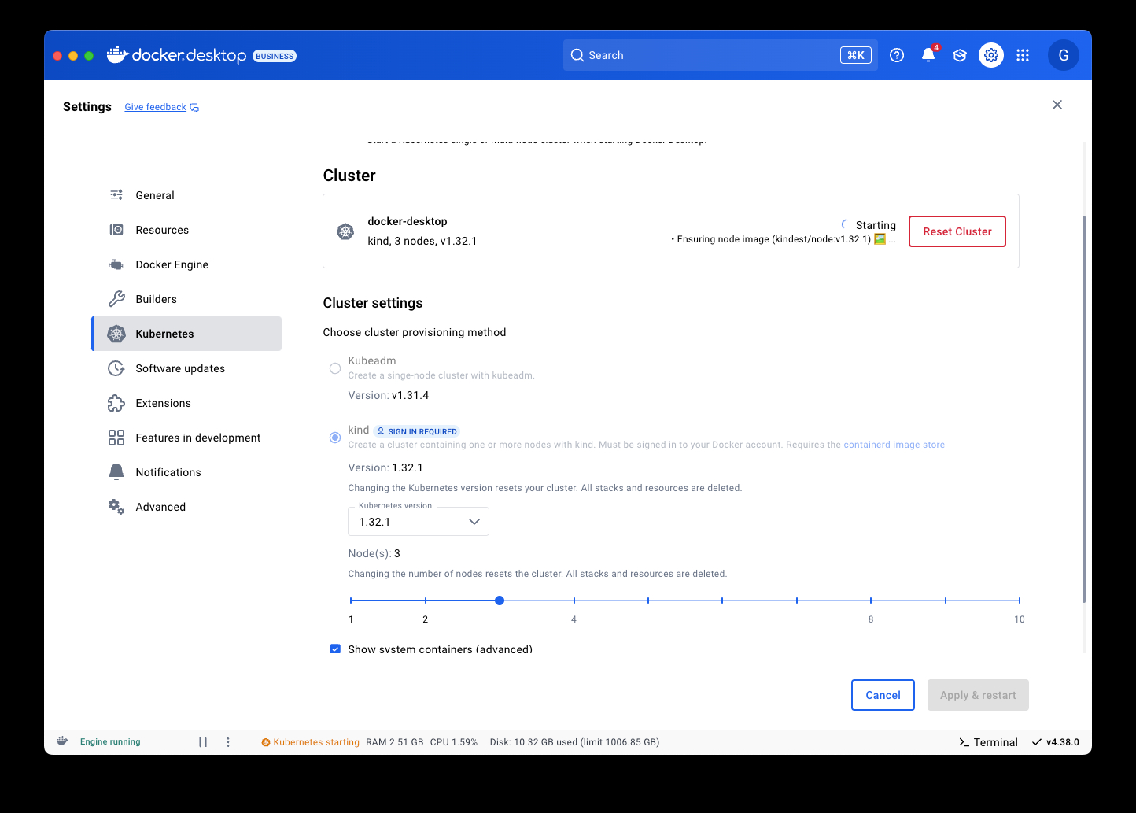Click the user avatar G icon
The image size is (1136, 813).
[1063, 55]
